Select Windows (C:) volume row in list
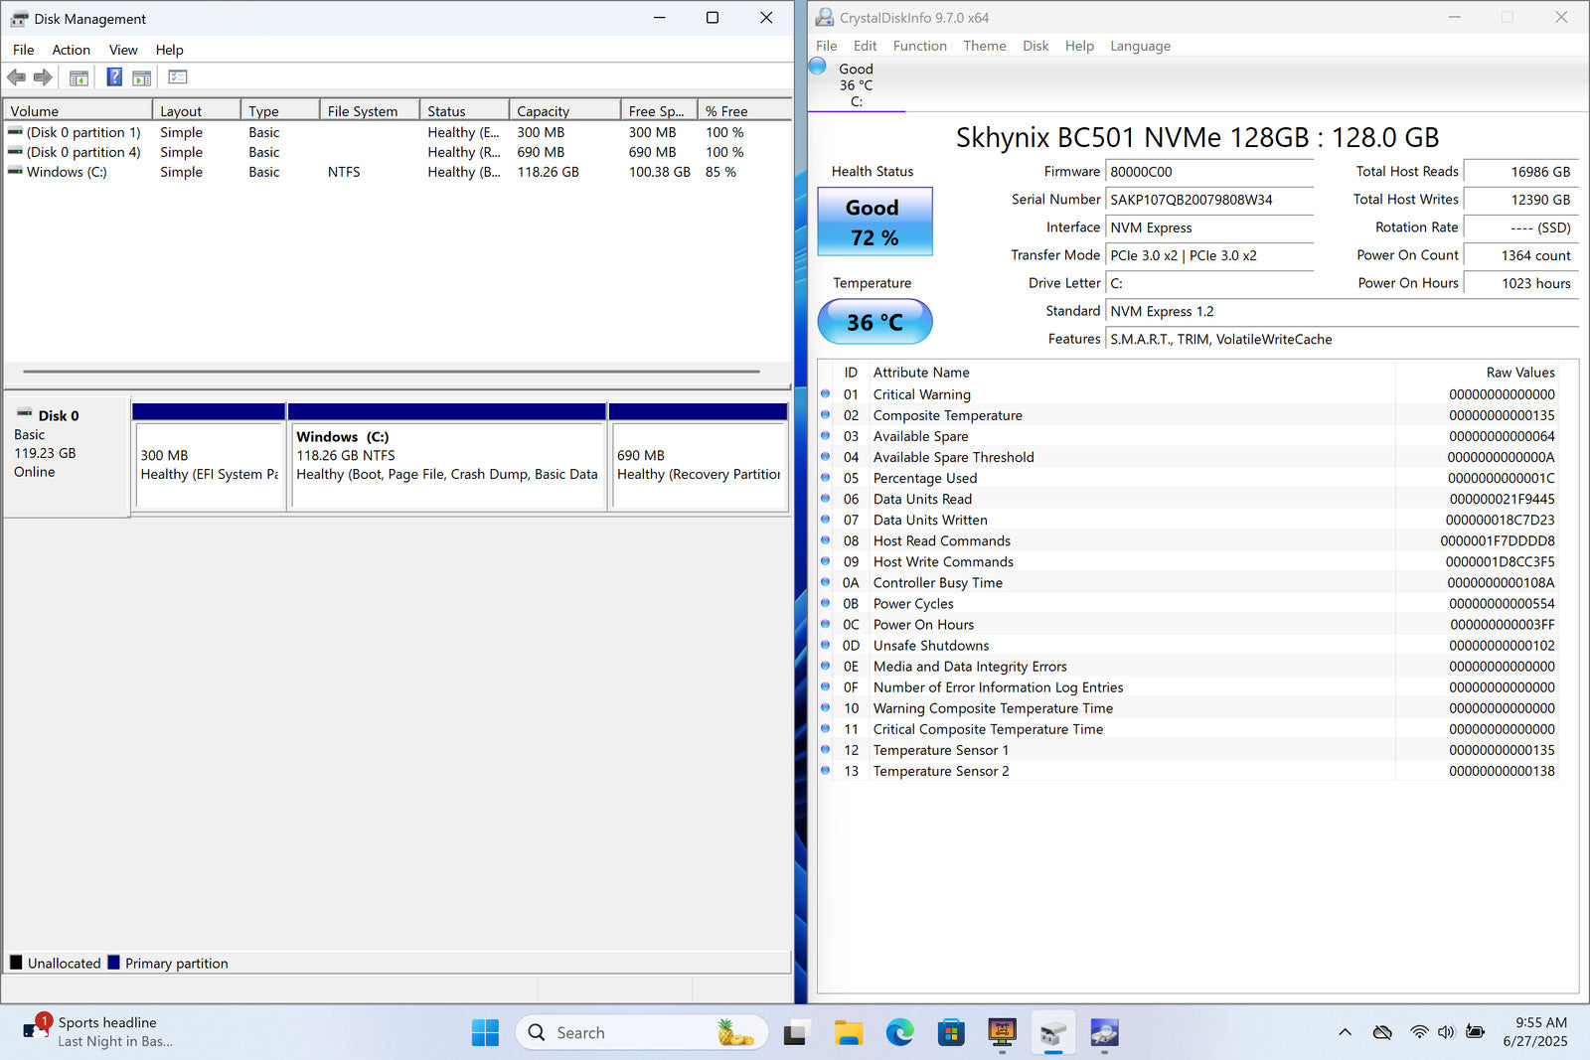The image size is (1590, 1060). (x=397, y=172)
